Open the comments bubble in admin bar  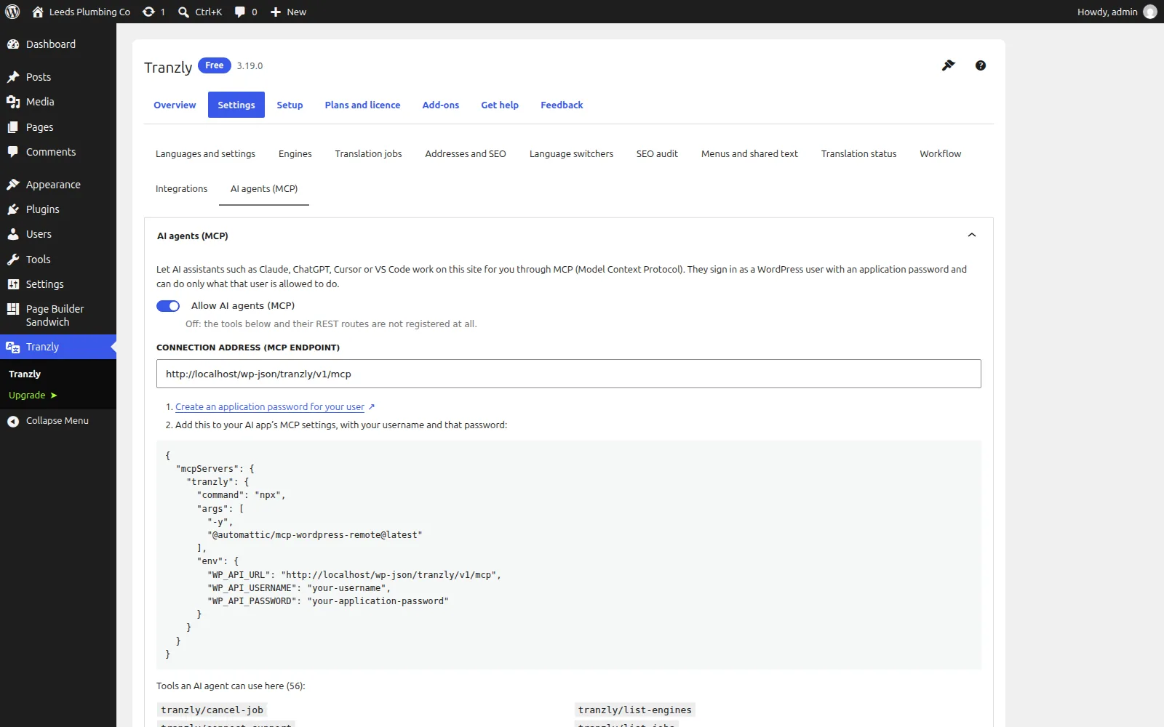coord(246,12)
